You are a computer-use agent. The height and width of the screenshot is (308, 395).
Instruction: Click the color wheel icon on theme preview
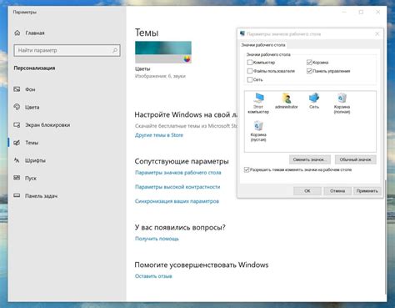click(x=187, y=58)
